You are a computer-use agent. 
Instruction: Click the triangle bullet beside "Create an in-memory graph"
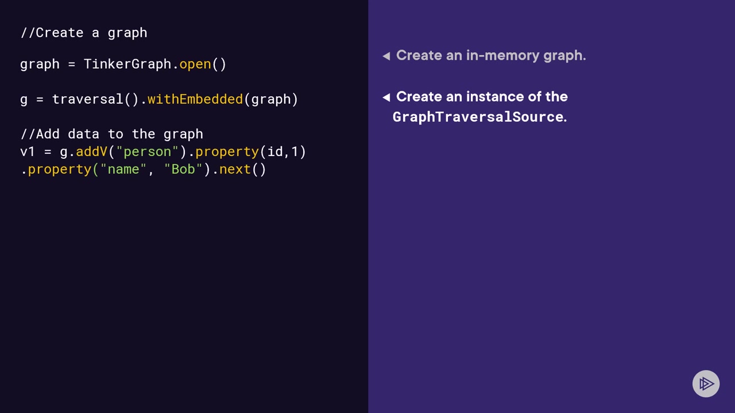(x=386, y=56)
